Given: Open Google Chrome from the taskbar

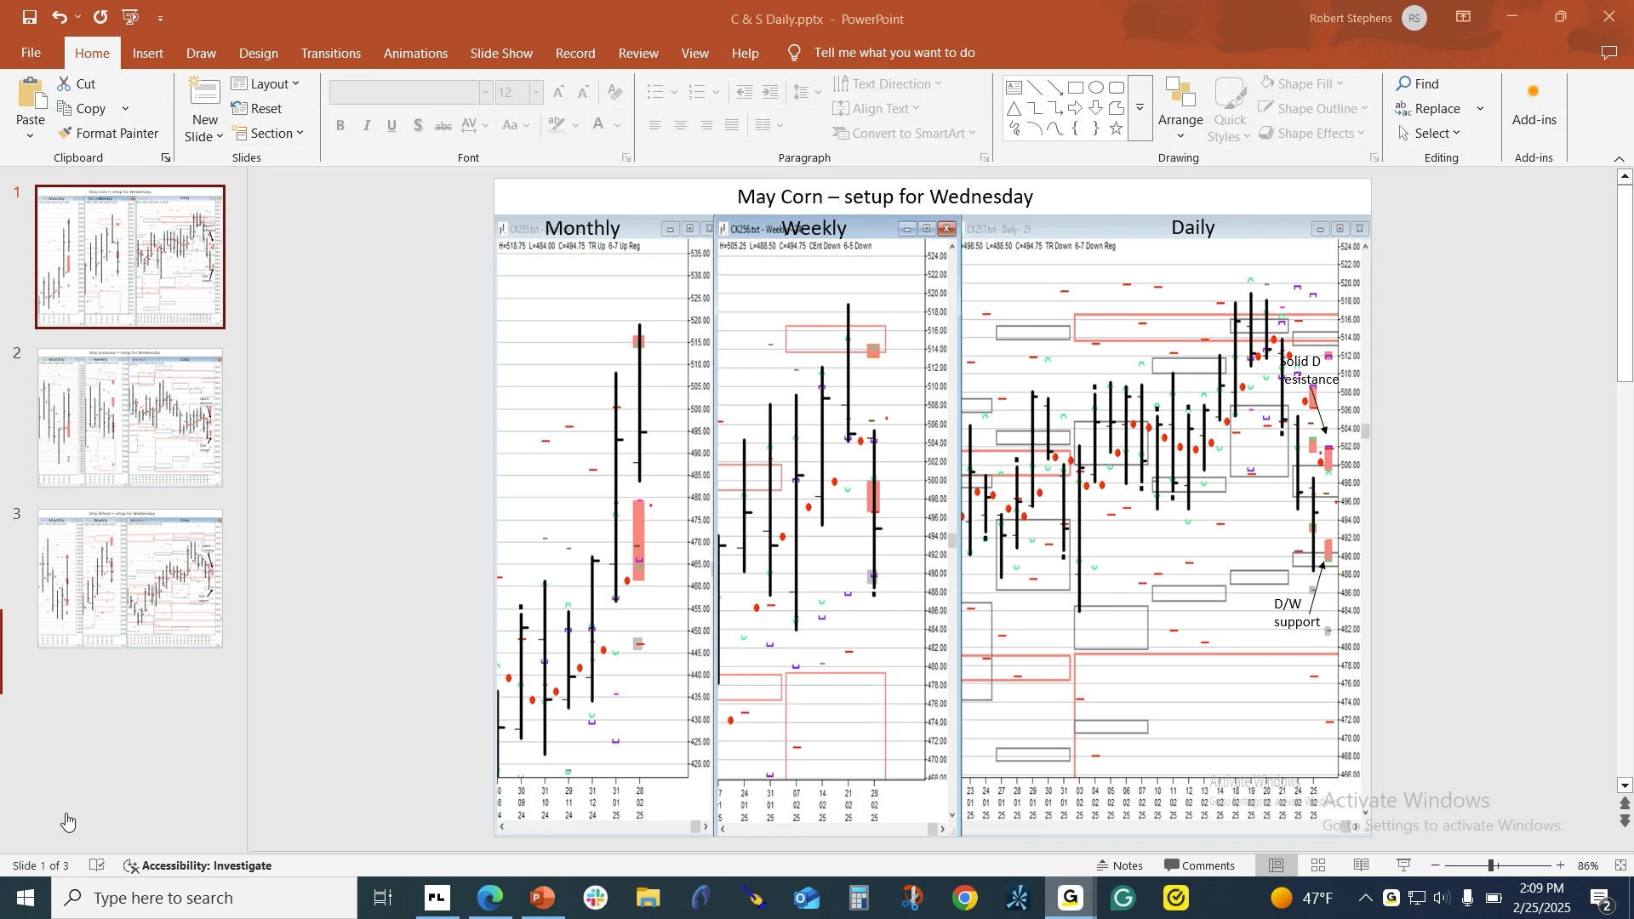Looking at the screenshot, I should (x=964, y=898).
